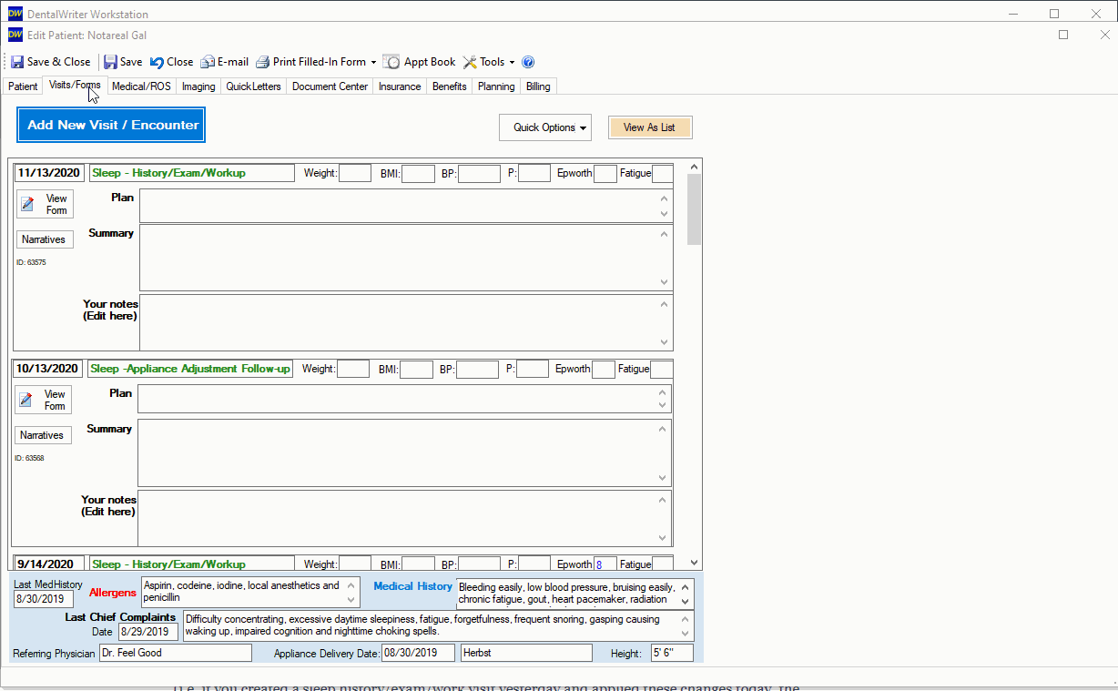The width and height of the screenshot is (1118, 691).
Task: Click Epworth value 8 on 9/14/2020 visit
Action: coord(605,564)
